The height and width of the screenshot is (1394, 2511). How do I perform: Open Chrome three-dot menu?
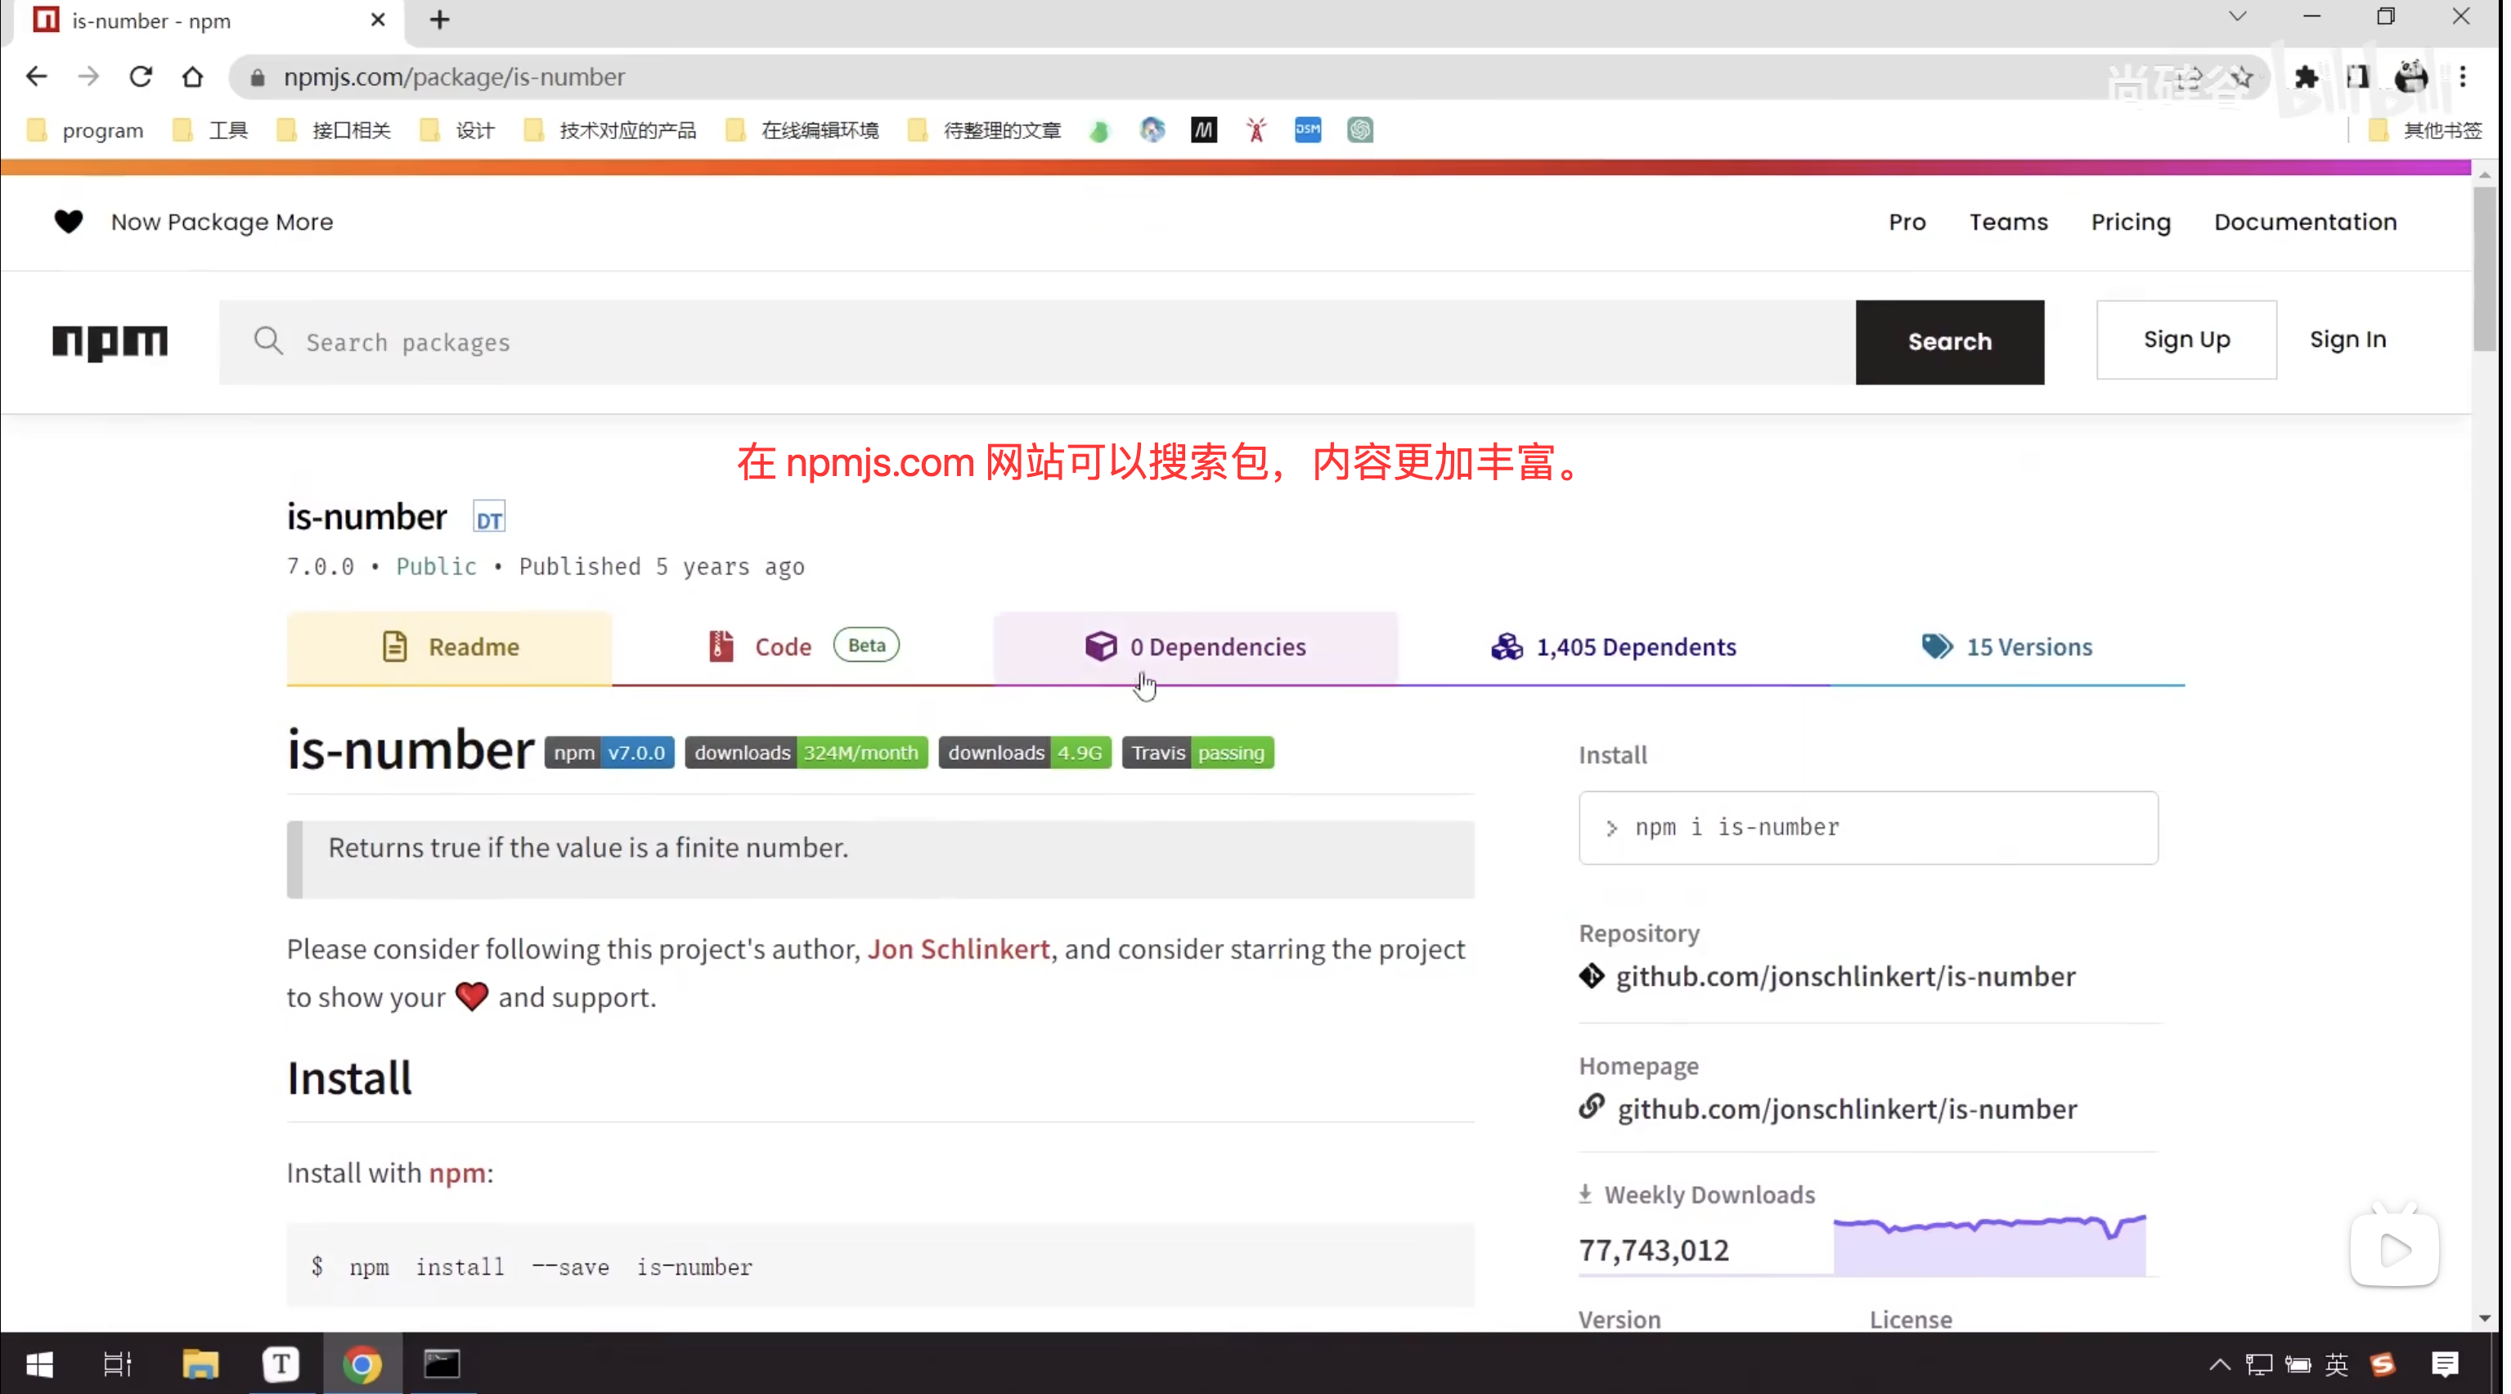[x=2462, y=77]
